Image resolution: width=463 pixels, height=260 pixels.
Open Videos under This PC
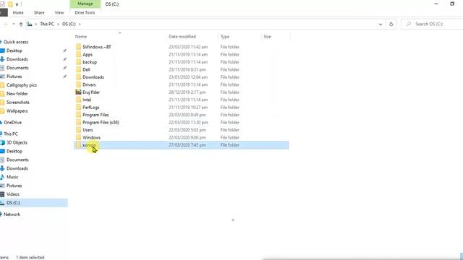pyautogui.click(x=13, y=194)
